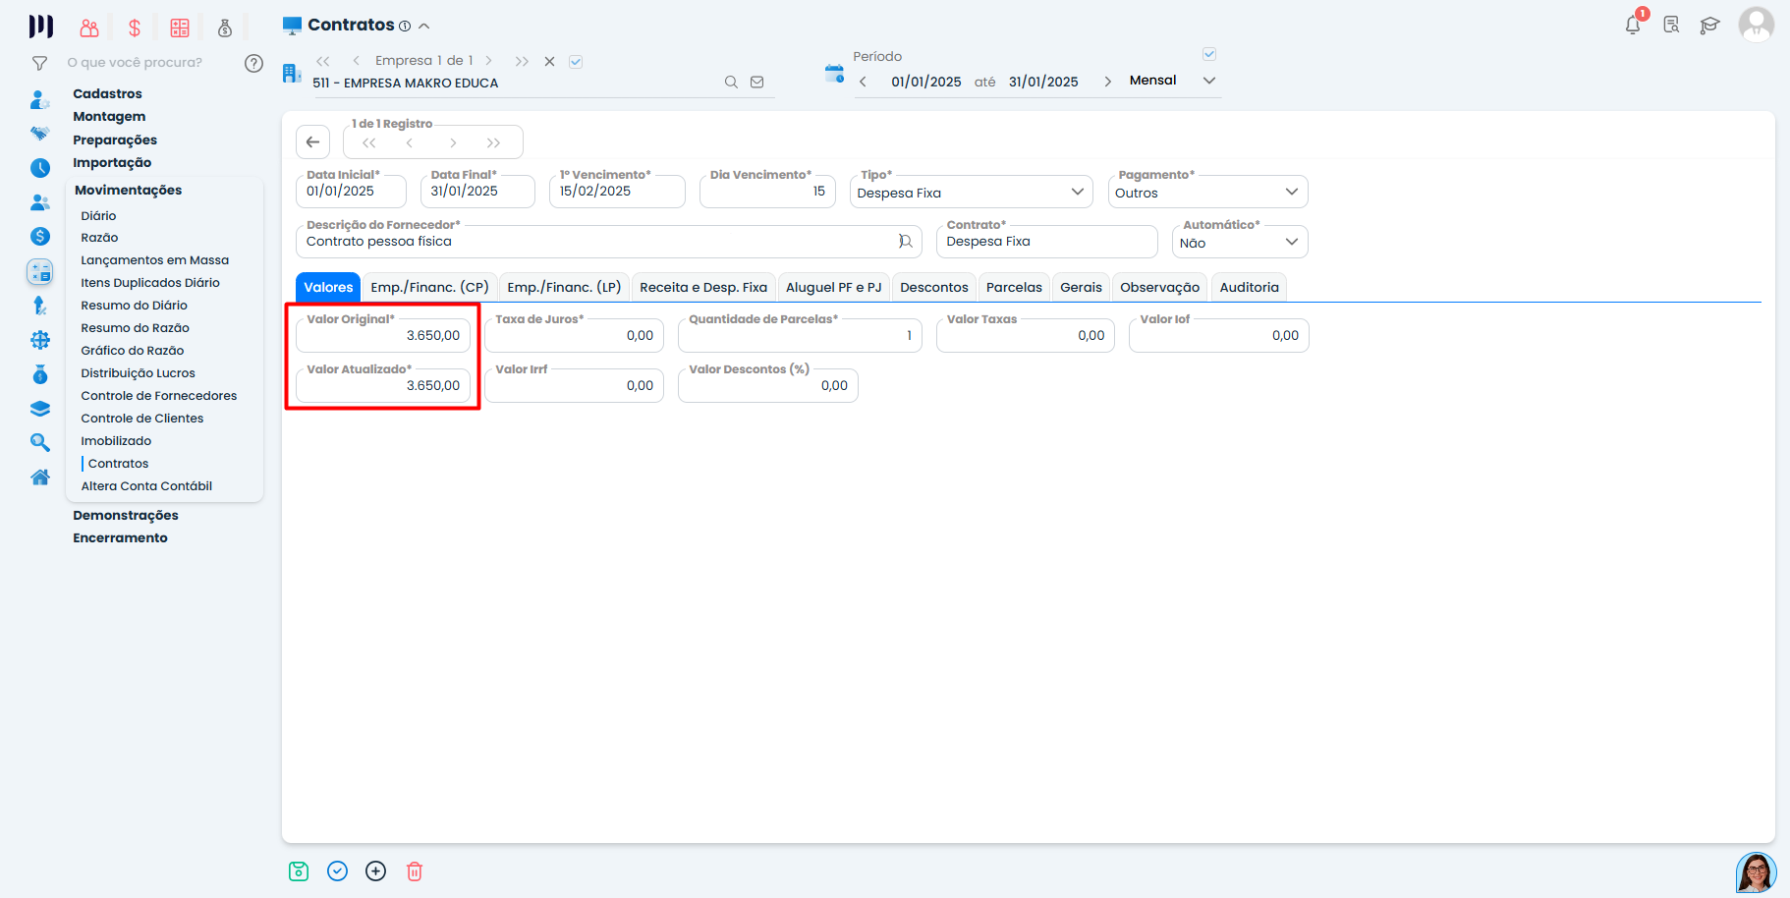Click the add new record plus icon
The height and width of the screenshot is (898, 1790).
(375, 871)
